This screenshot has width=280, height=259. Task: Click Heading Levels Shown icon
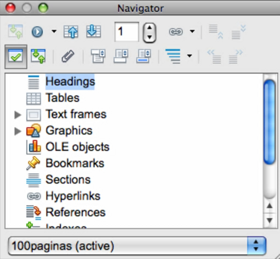pyautogui.click(x=173, y=56)
